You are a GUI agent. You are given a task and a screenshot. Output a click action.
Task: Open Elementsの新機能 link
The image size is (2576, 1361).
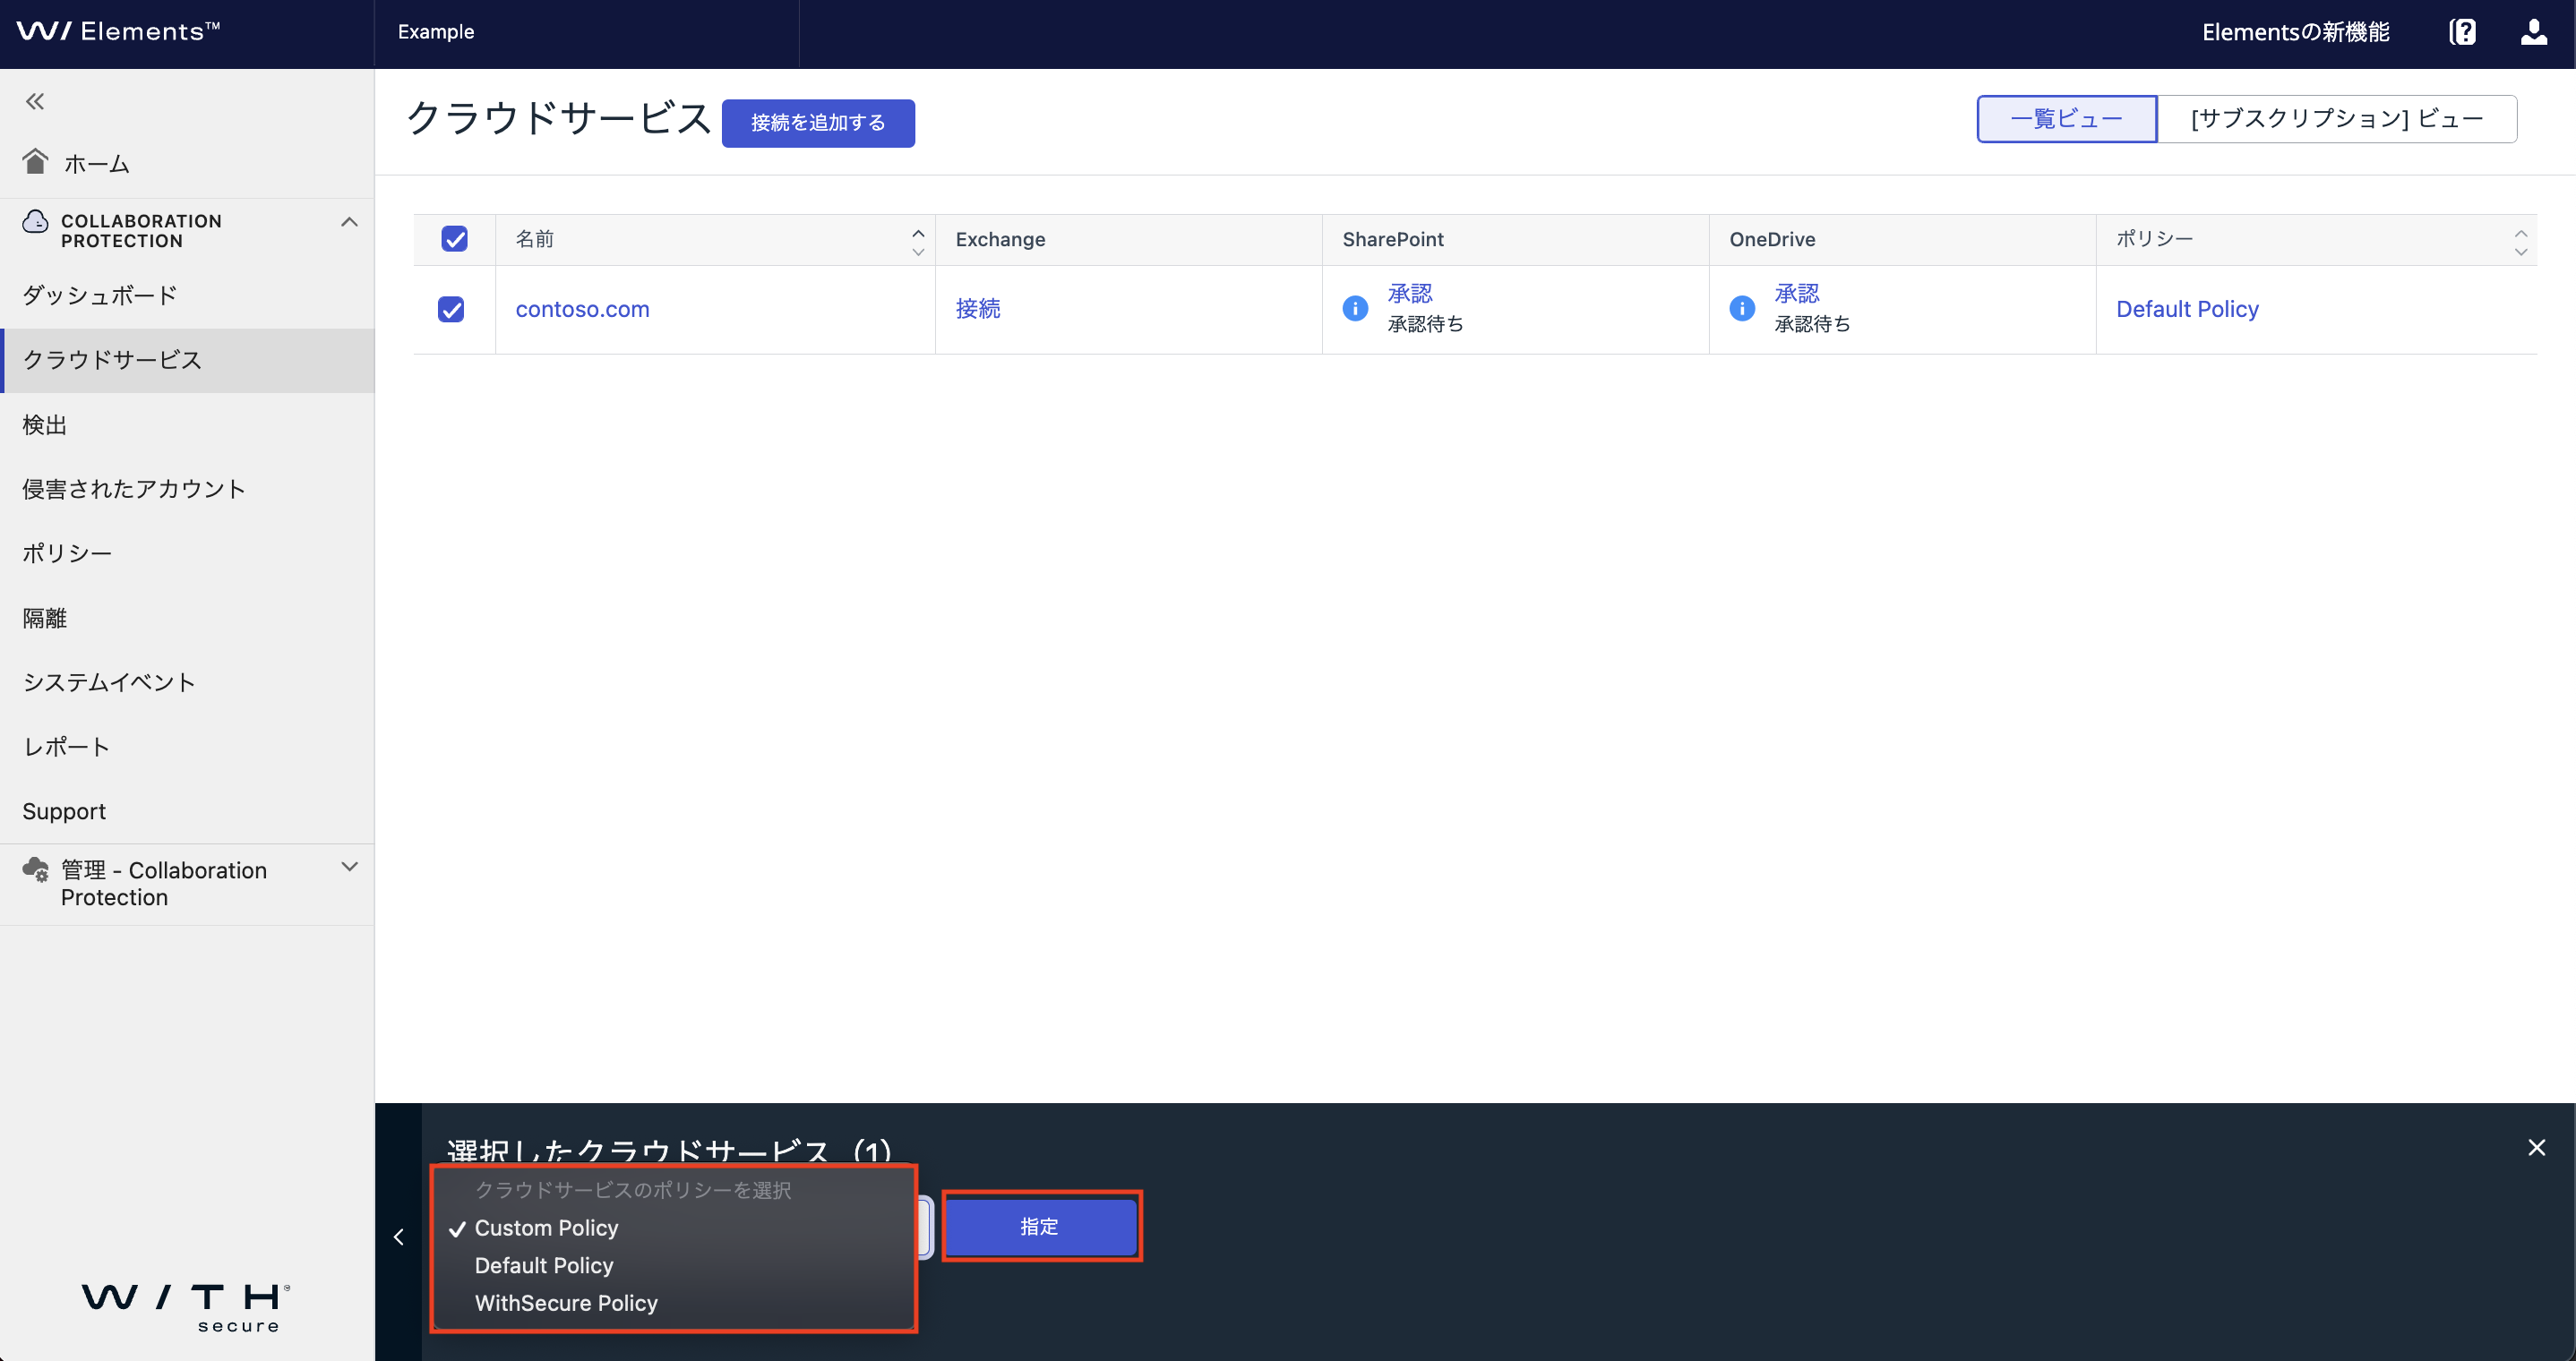click(x=2295, y=32)
